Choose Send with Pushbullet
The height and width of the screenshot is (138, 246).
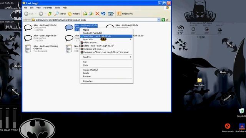106,33
